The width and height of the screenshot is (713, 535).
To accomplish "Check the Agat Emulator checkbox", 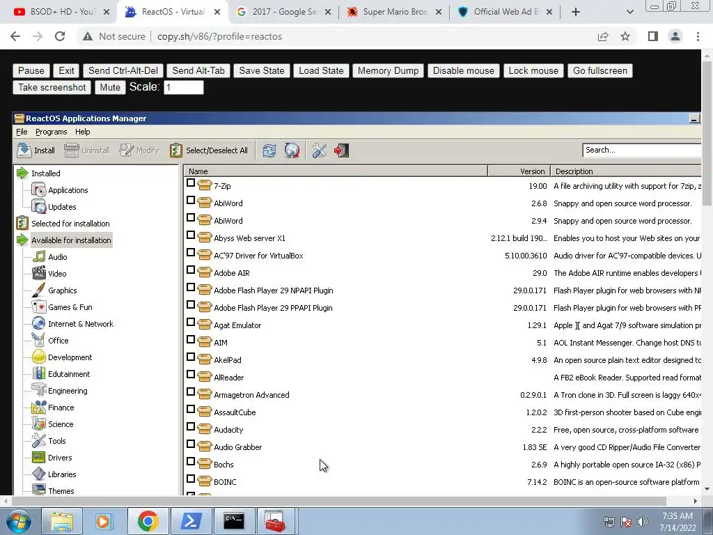I will pyautogui.click(x=191, y=322).
